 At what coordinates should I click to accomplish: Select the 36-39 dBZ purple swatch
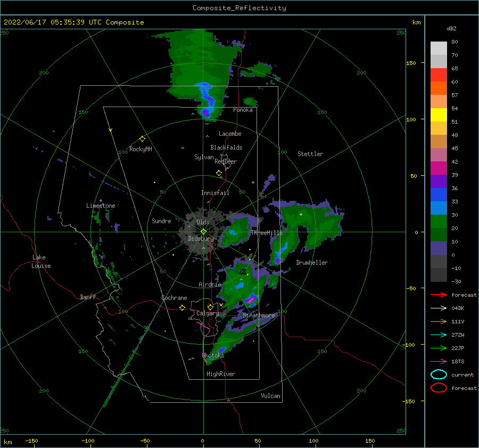coord(439,182)
